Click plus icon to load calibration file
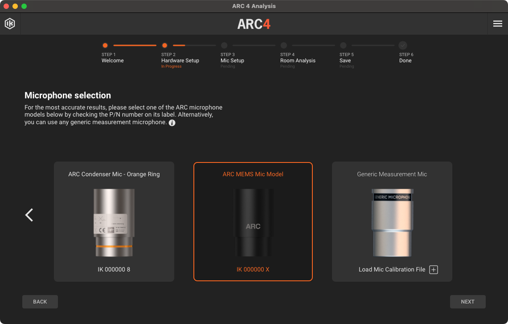 (434, 270)
